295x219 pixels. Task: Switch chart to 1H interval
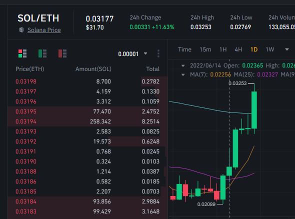coord(223,49)
